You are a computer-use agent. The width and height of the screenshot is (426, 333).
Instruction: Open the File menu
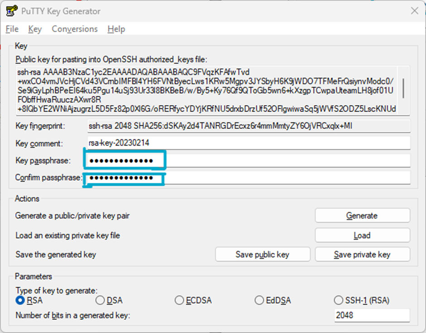coord(12,29)
